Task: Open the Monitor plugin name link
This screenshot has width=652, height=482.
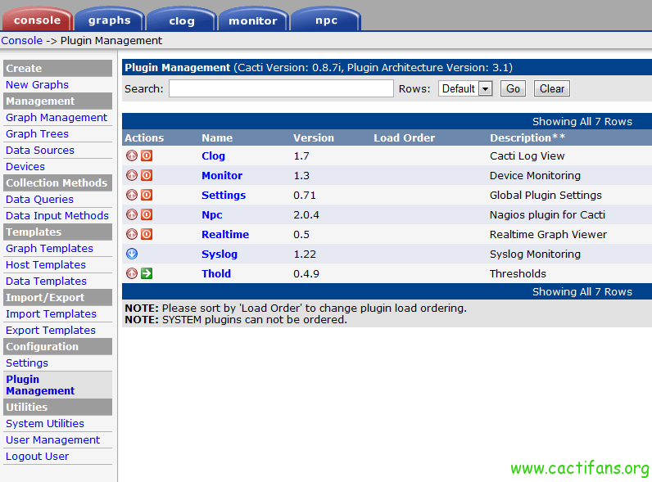Action: pos(222,176)
